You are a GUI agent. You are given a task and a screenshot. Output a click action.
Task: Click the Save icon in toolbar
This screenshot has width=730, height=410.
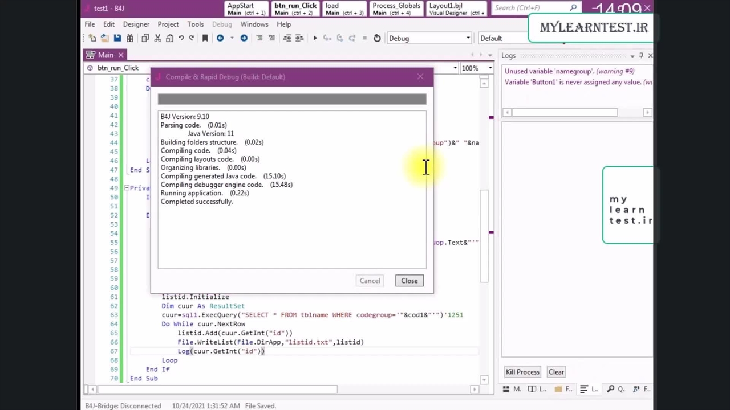(x=117, y=38)
